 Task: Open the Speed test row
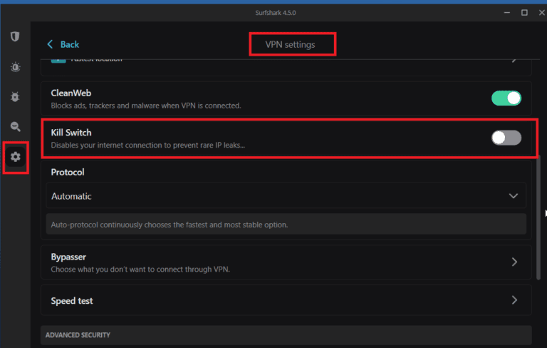286,300
